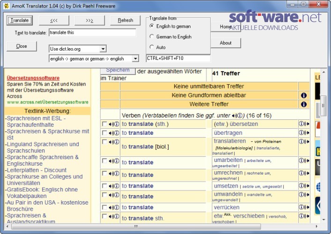Play audio for 'to translate [biol.]'
Screen dimensions: 331x234
tap(111, 142)
